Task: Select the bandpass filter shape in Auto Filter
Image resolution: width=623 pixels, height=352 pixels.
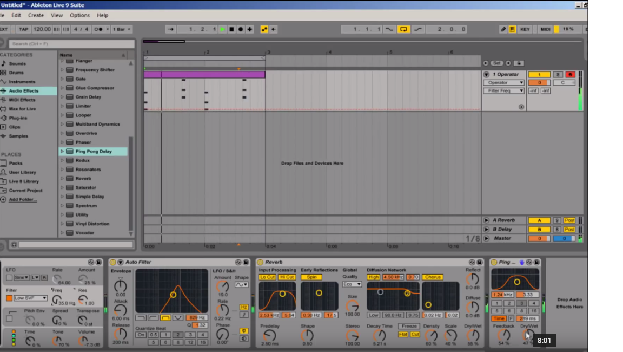Action: (x=165, y=318)
